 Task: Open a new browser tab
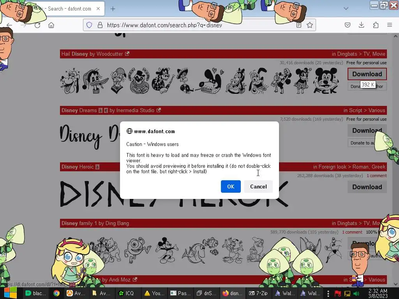click(x=113, y=9)
